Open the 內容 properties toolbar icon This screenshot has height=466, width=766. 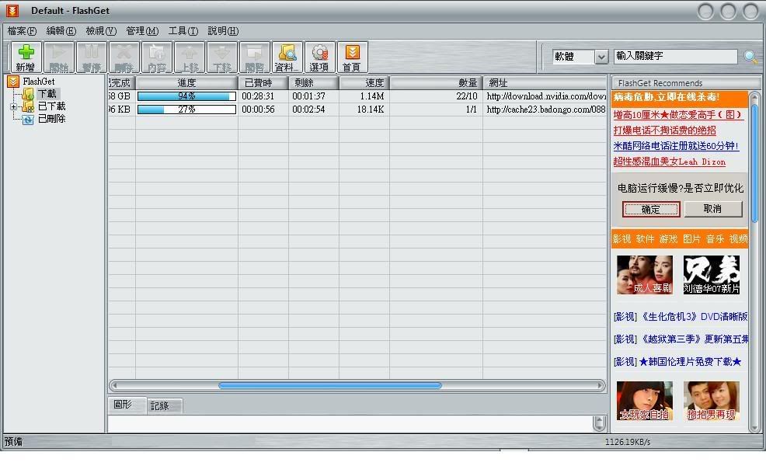157,57
